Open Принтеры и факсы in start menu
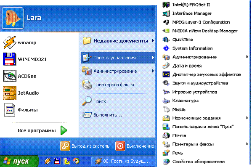The height and width of the screenshot is (167, 252). pos(118,85)
